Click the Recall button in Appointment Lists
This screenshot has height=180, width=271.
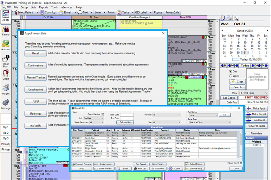(x=36, y=53)
